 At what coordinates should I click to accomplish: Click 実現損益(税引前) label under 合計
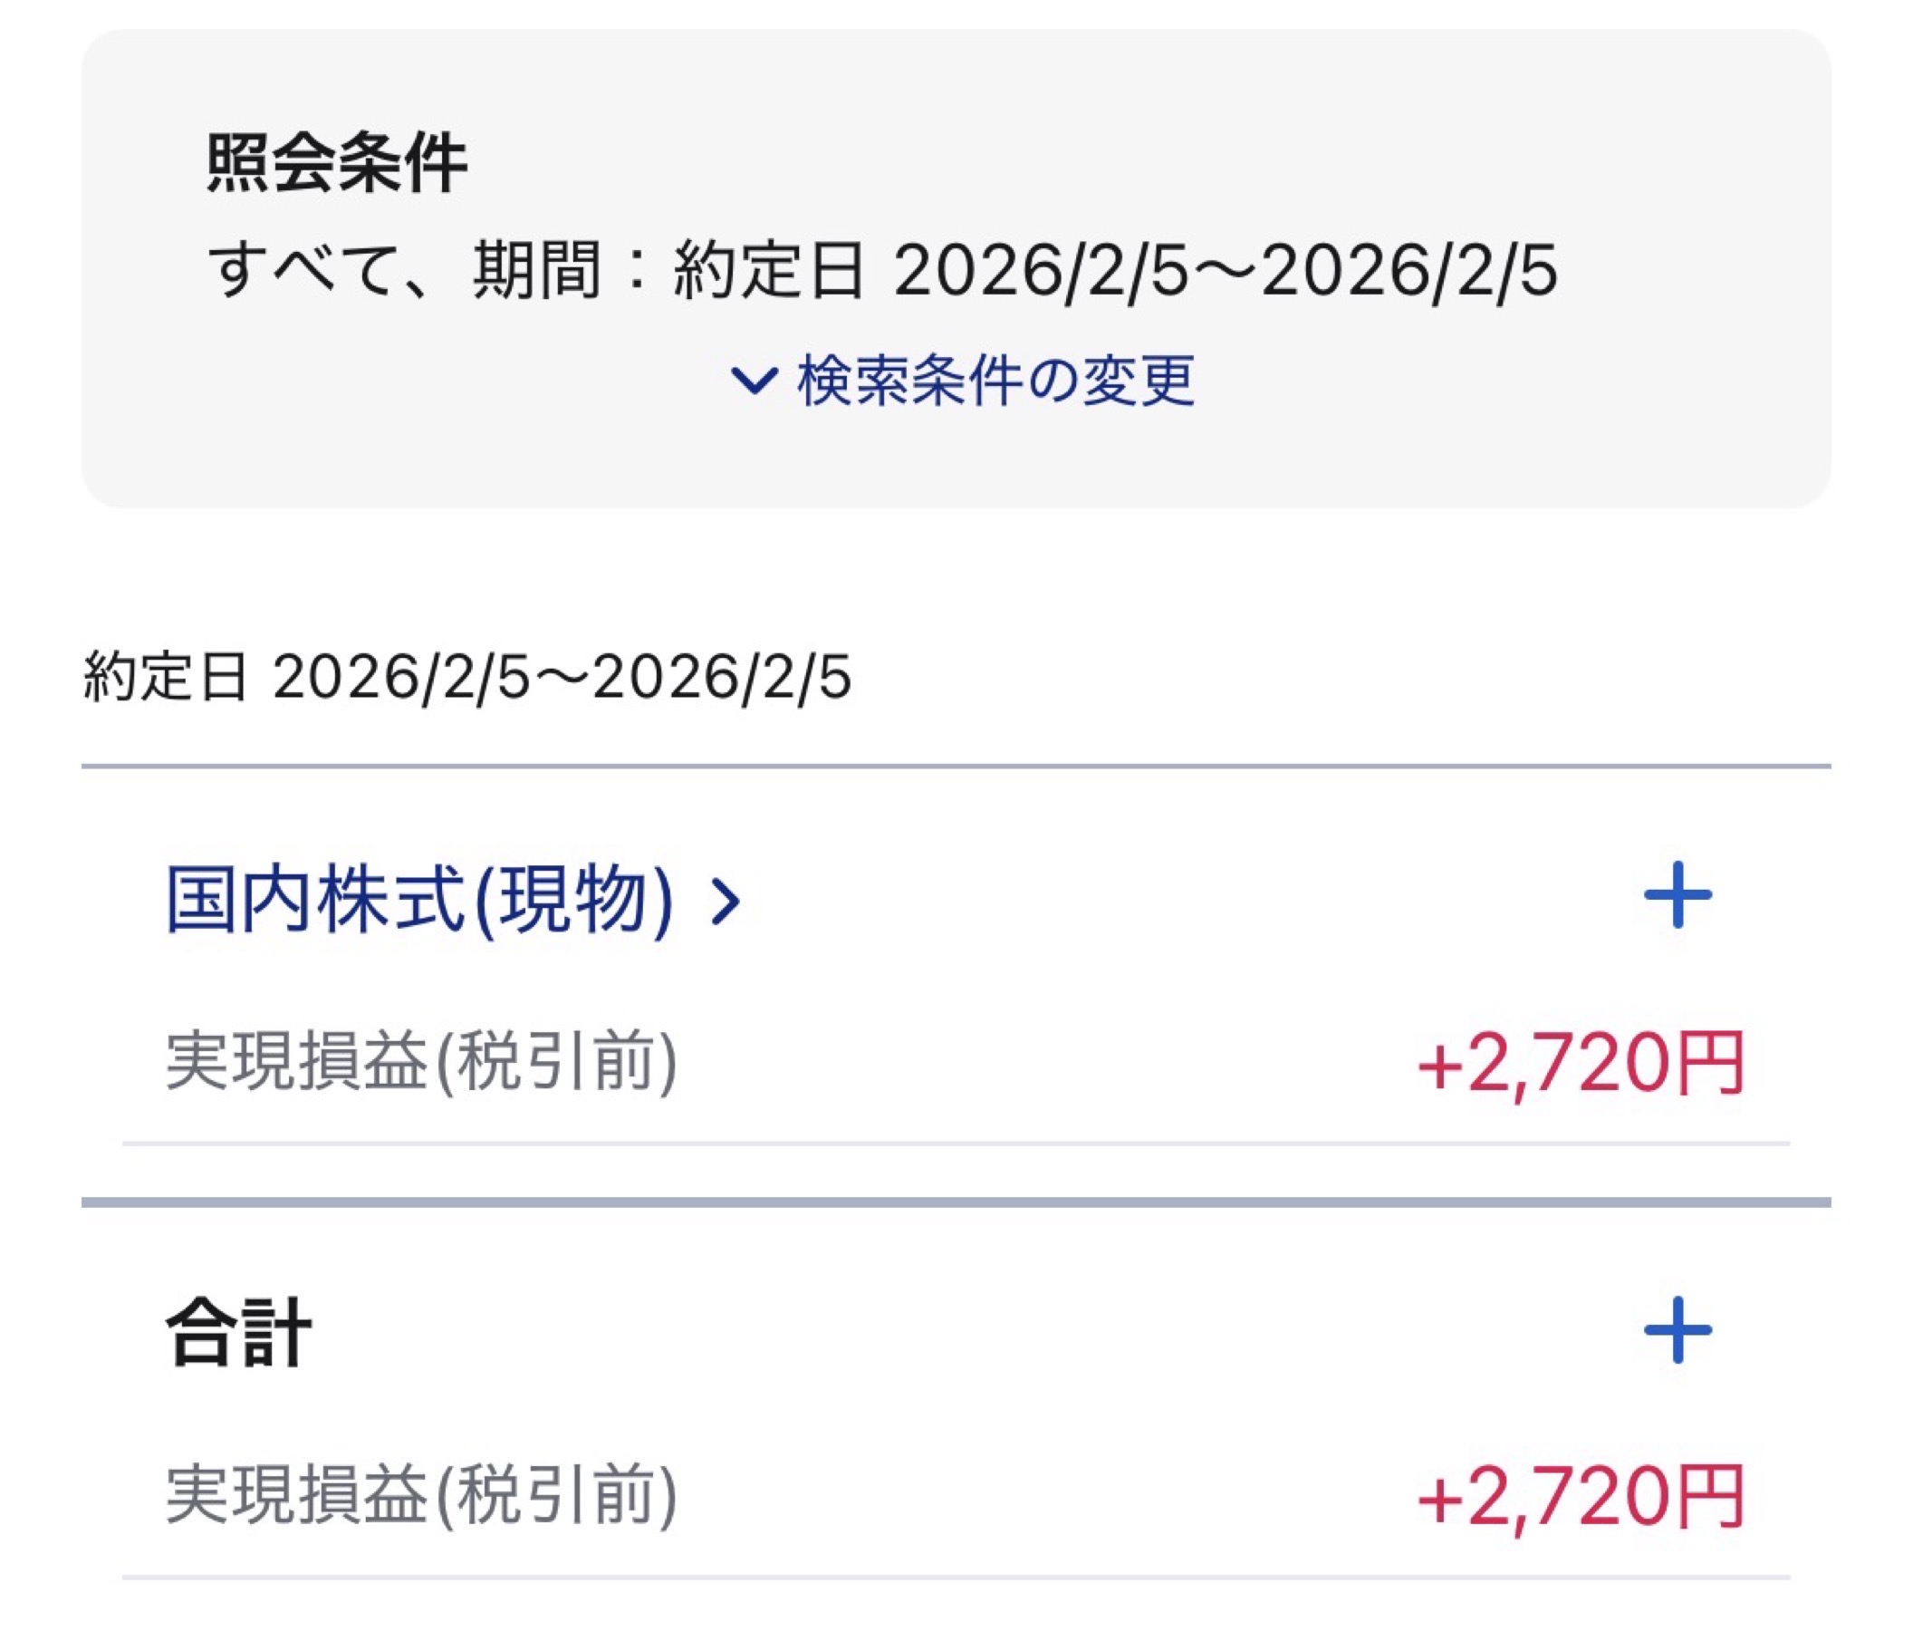[421, 1495]
